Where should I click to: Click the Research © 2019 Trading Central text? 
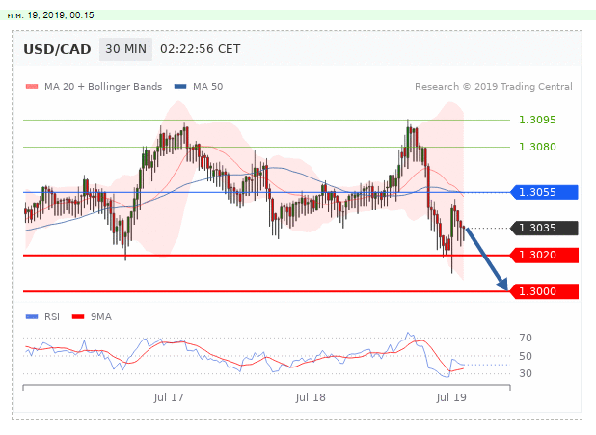tap(494, 86)
